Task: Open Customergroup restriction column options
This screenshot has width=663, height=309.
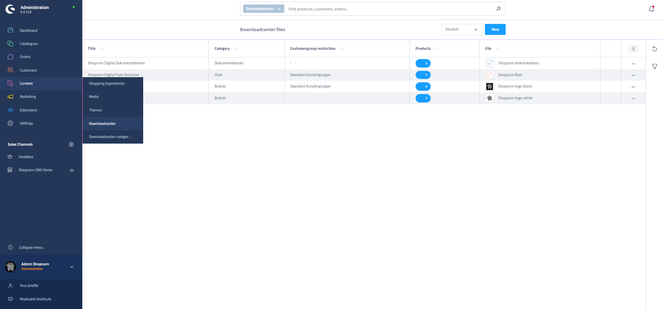Action: pos(341,49)
